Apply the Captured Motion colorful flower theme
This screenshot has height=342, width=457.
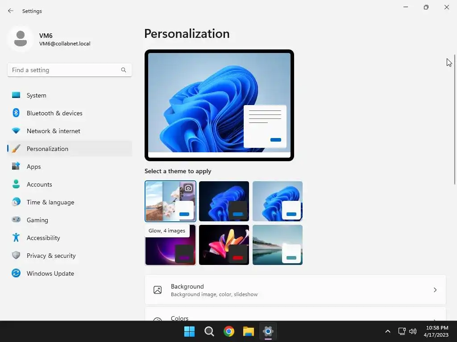[x=224, y=245]
